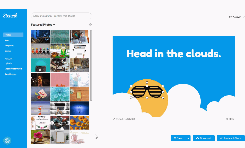Switch to the Icons section
This screenshot has width=245, height=148.
pyautogui.click(x=7, y=40)
